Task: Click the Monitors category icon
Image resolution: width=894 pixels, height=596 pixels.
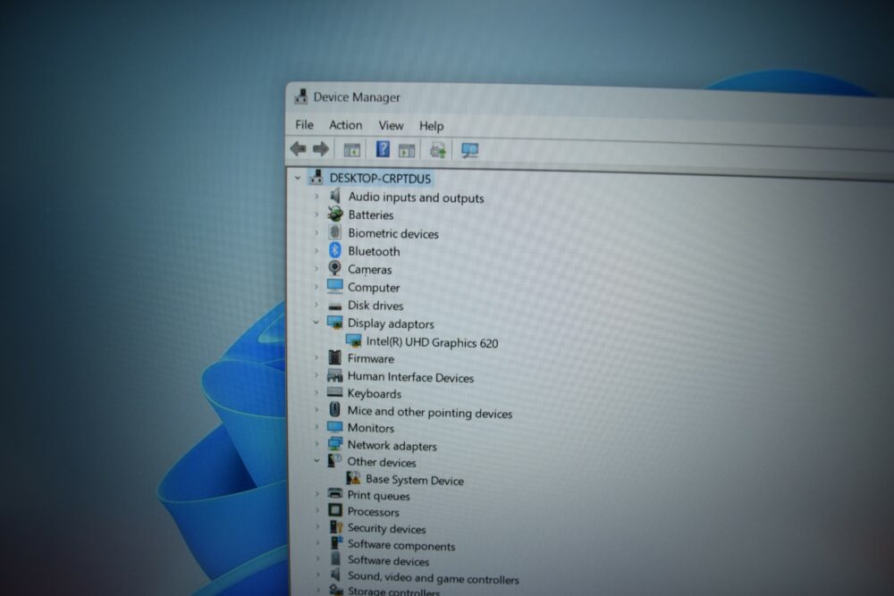Action: click(x=334, y=427)
